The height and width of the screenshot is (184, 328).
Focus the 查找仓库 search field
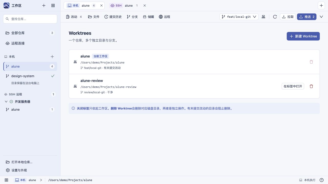(30, 19)
